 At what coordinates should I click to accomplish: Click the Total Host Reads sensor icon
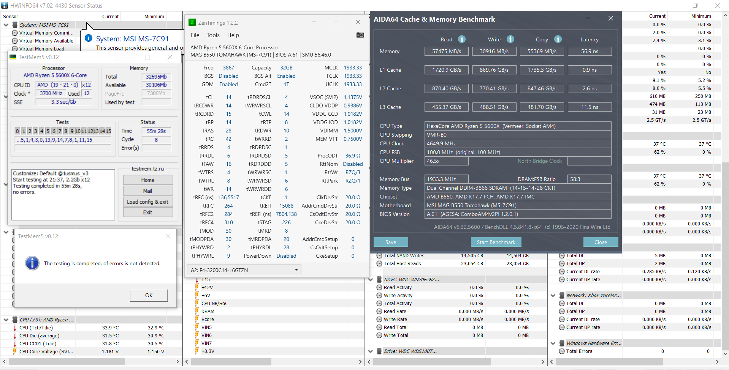pyautogui.click(x=379, y=263)
